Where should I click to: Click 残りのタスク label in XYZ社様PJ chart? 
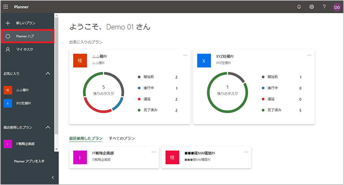point(228,94)
